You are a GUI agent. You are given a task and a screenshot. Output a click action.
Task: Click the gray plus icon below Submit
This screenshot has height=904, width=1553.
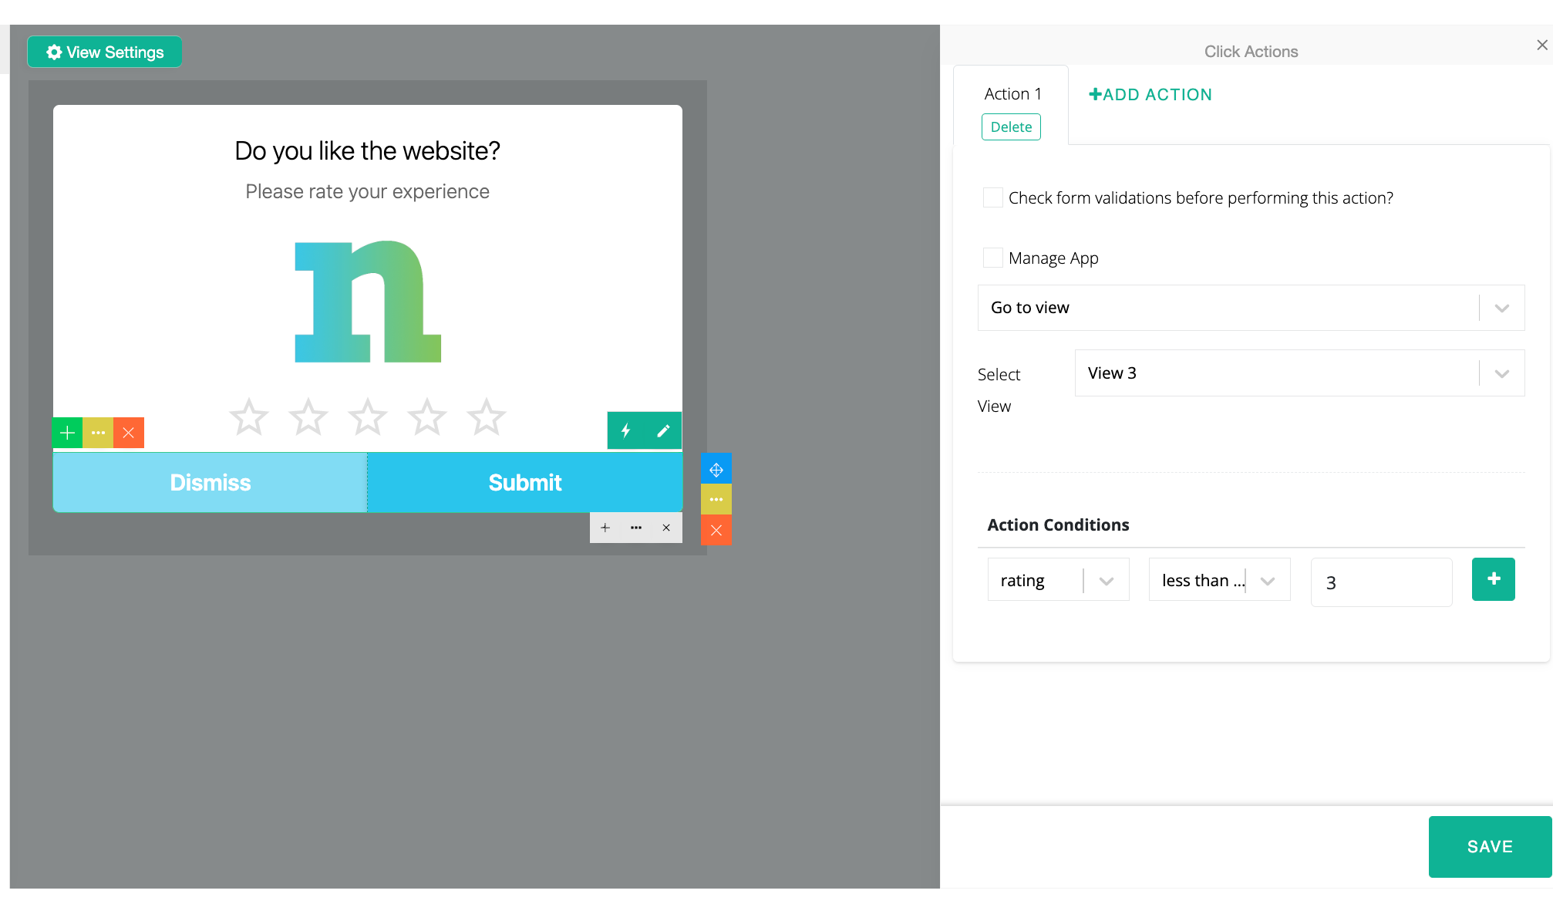(605, 528)
